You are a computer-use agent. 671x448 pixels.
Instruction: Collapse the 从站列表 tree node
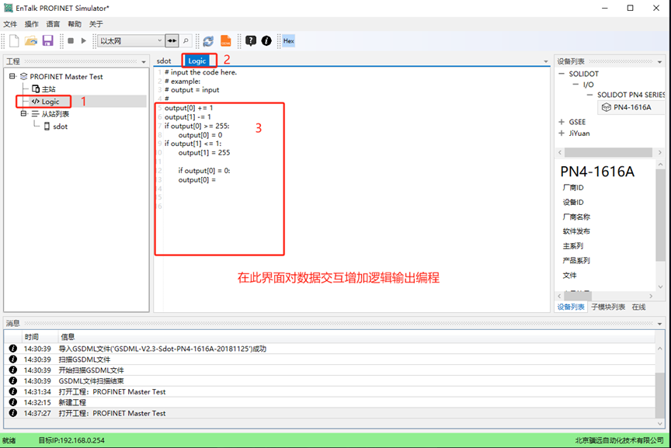pos(24,113)
